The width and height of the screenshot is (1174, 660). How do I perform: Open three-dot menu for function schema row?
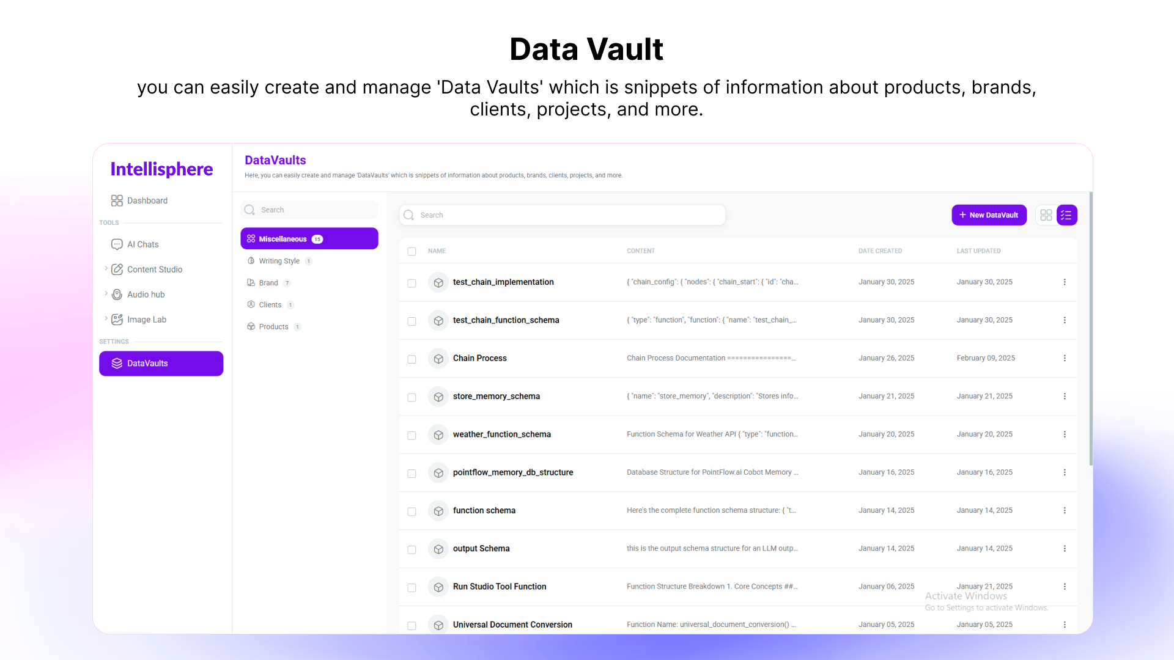pyautogui.click(x=1065, y=510)
